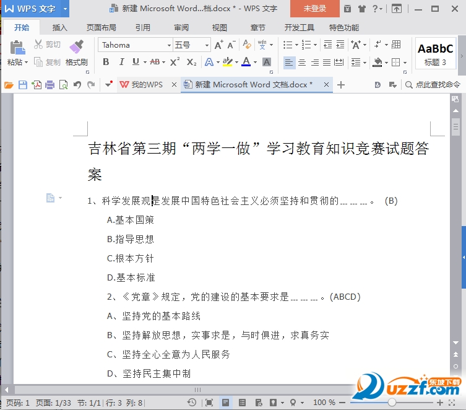Click the clear formatting eraser icon
The height and width of the screenshot is (410, 466).
(x=247, y=45)
